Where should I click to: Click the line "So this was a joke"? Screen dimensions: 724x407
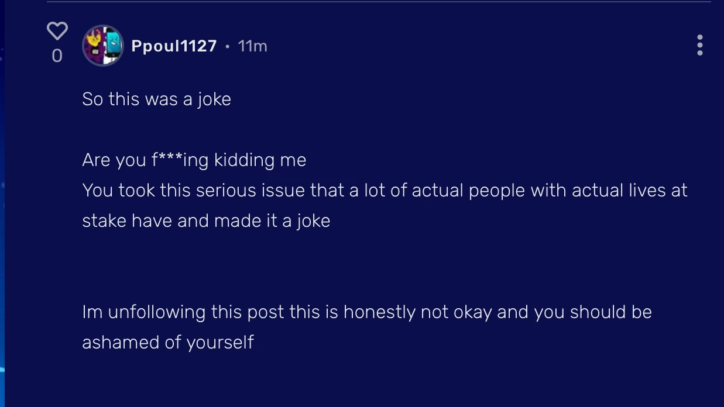[x=156, y=99]
